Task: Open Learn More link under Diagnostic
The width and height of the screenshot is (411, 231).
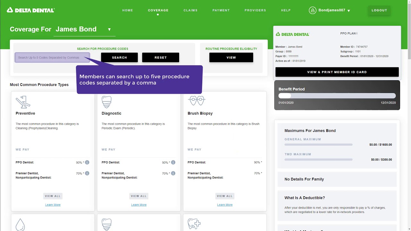Action: coord(139,205)
